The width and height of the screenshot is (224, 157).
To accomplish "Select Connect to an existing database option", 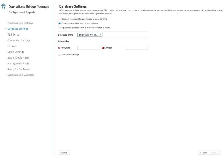I will pyautogui.click(x=60, y=19).
